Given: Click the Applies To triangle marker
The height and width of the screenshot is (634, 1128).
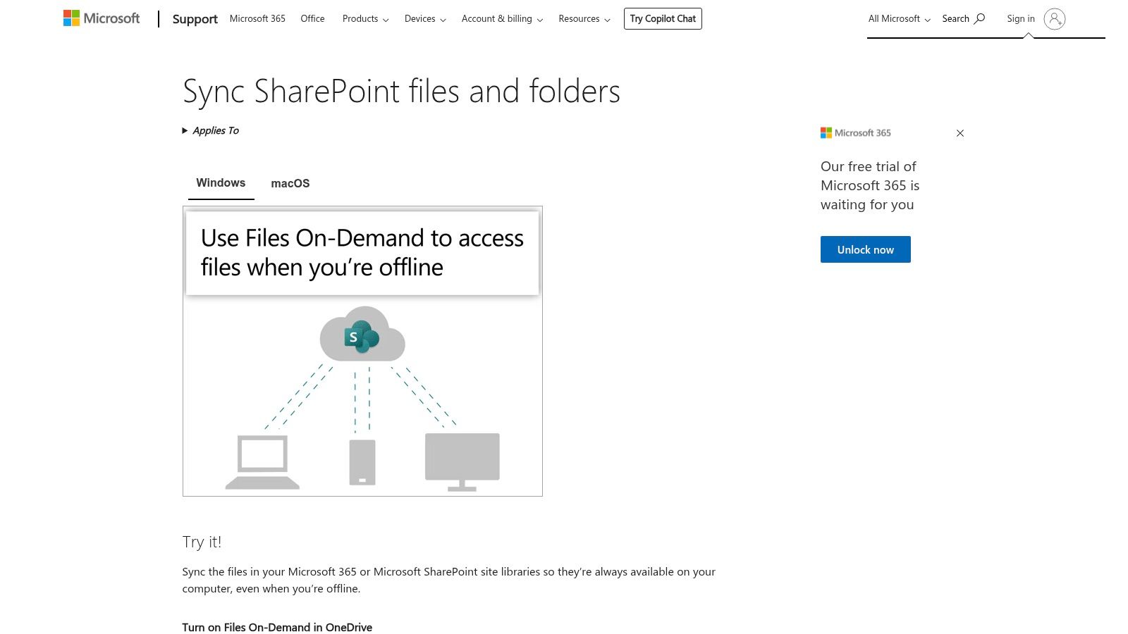Looking at the screenshot, I should tap(185, 130).
